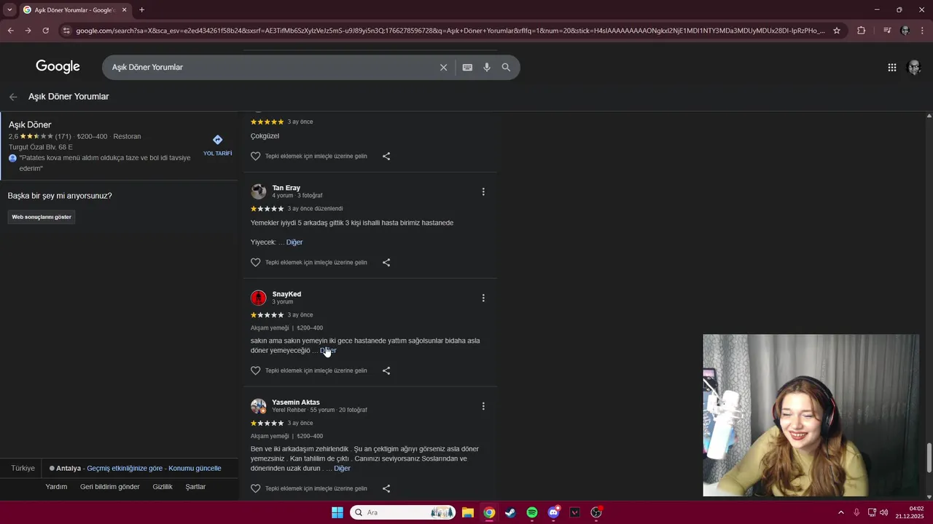Open the browser extensions menu

(x=862, y=31)
